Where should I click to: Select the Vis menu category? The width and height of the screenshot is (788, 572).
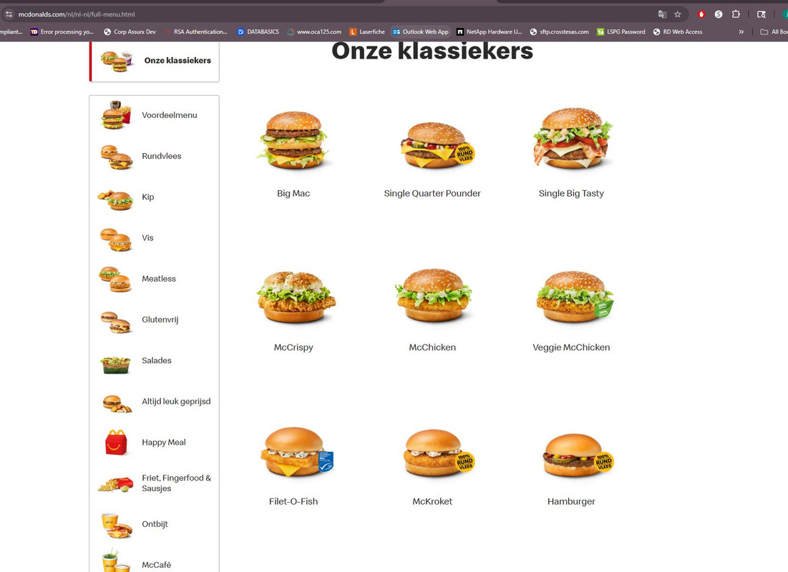pyautogui.click(x=154, y=238)
